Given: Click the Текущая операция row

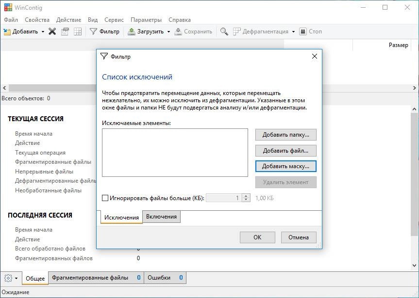Looking at the screenshot, I should point(40,153).
